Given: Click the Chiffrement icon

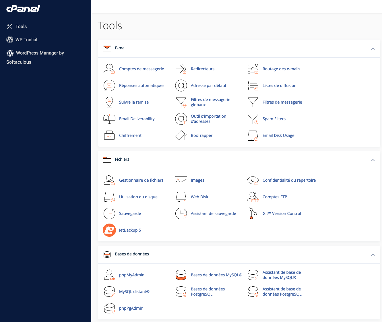Looking at the screenshot, I should pos(109,135).
